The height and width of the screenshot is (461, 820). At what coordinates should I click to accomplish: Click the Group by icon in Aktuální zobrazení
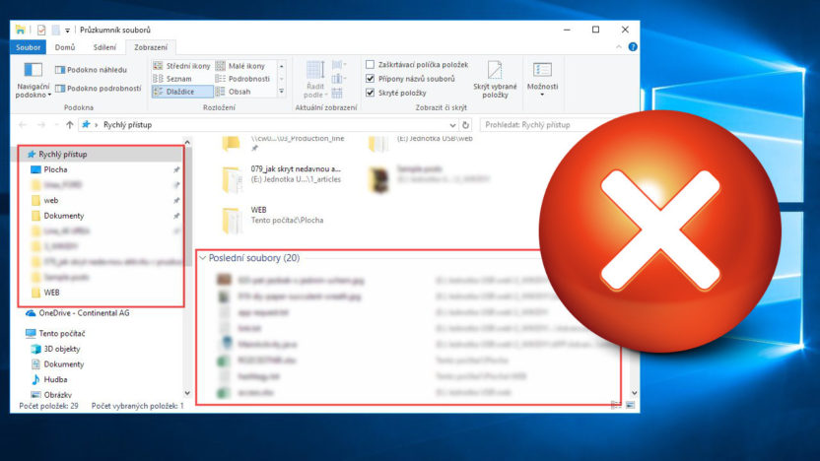tap(338, 65)
